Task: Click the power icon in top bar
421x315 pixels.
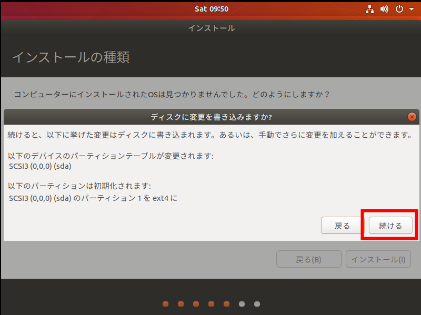Action: 399,9
